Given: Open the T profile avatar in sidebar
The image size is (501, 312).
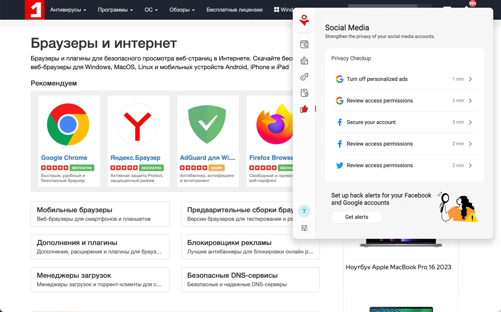Looking at the screenshot, I should [x=304, y=211].
